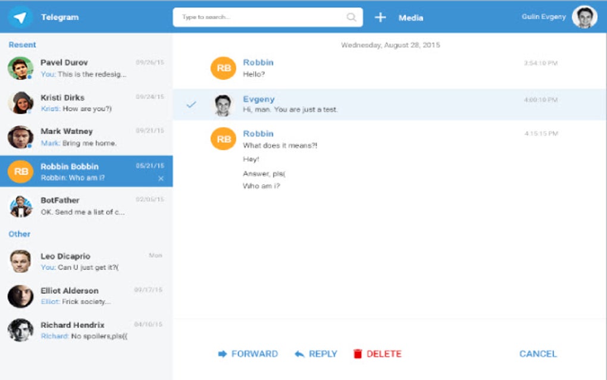Click the REPLY button label
607x380 pixels.
(x=323, y=354)
